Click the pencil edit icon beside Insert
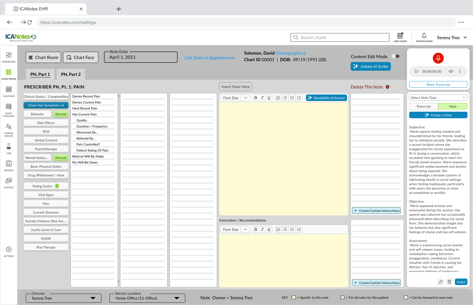Image resolution: width=474 pixels, height=305 pixels. click(440, 282)
